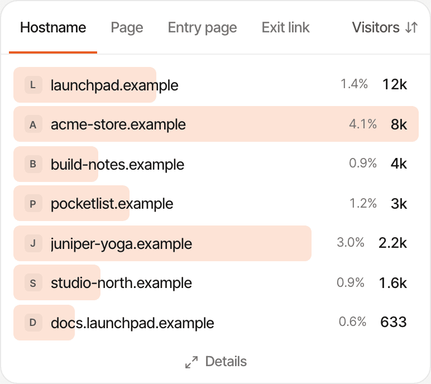The height and width of the screenshot is (384, 431).
Task: Click the P favicon for pocketlist.example
Action: point(33,203)
